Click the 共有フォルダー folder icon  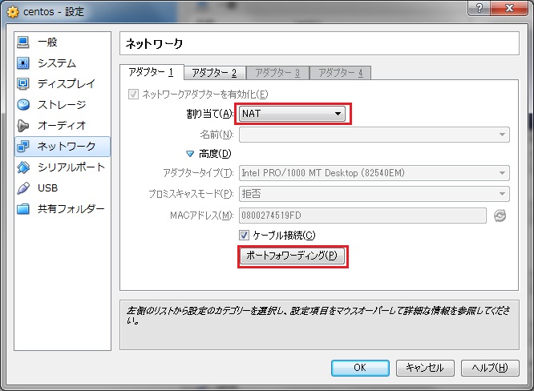coord(23,208)
